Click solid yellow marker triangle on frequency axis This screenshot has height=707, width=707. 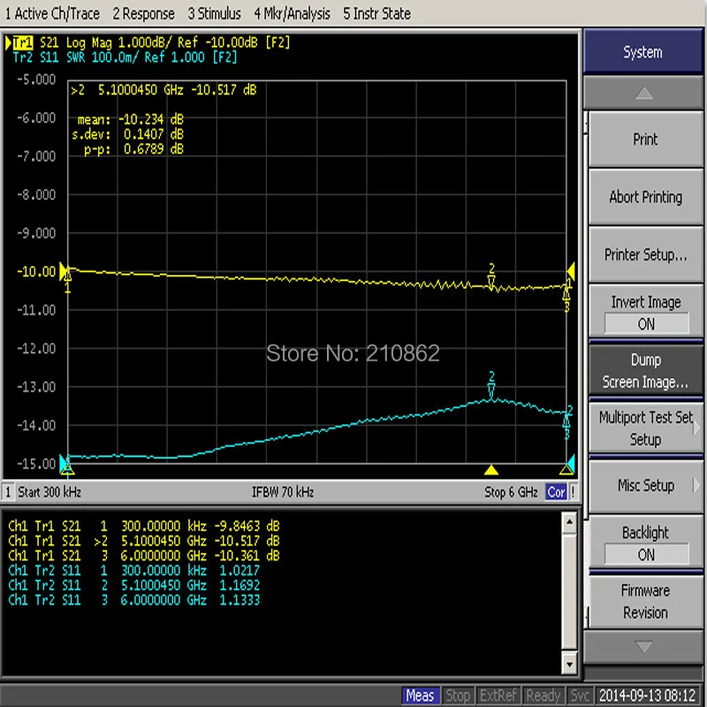pyautogui.click(x=491, y=470)
